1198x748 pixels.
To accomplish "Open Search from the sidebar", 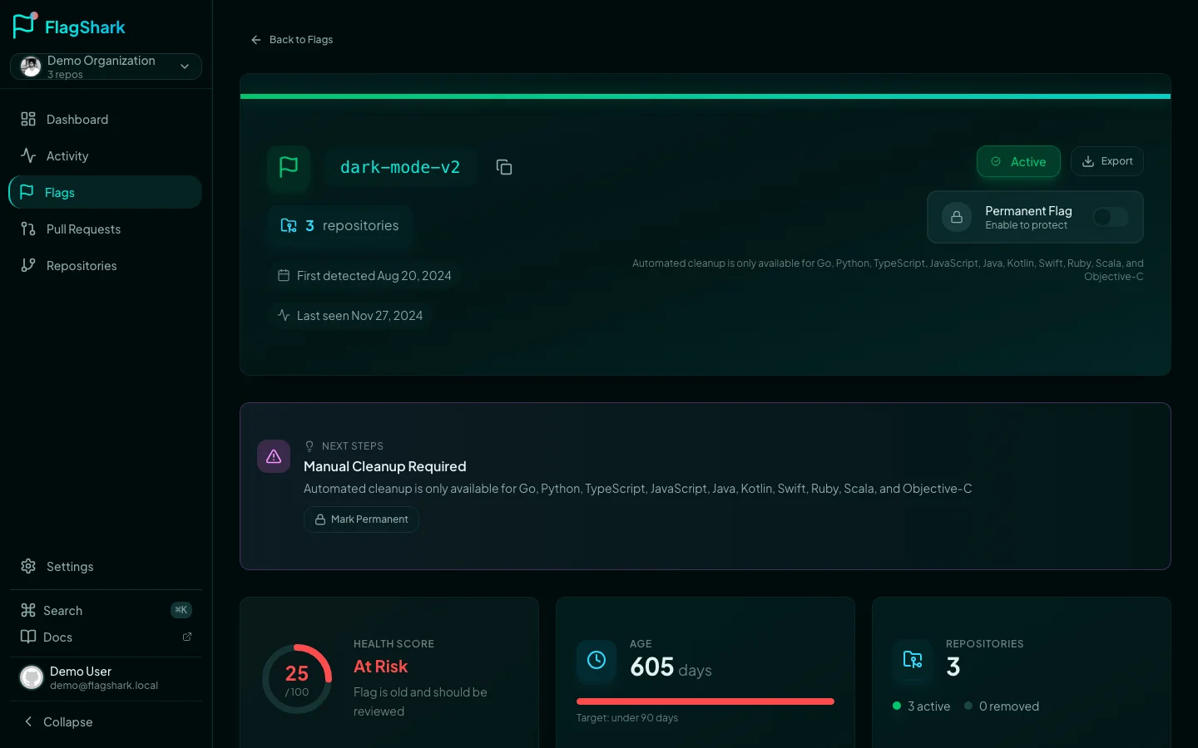I will click(x=63, y=610).
